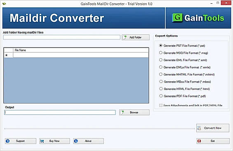Viewport: 233px width, 151px height.
Task: Toggle Save Attachments and link checkbox
Action: point(161,105)
